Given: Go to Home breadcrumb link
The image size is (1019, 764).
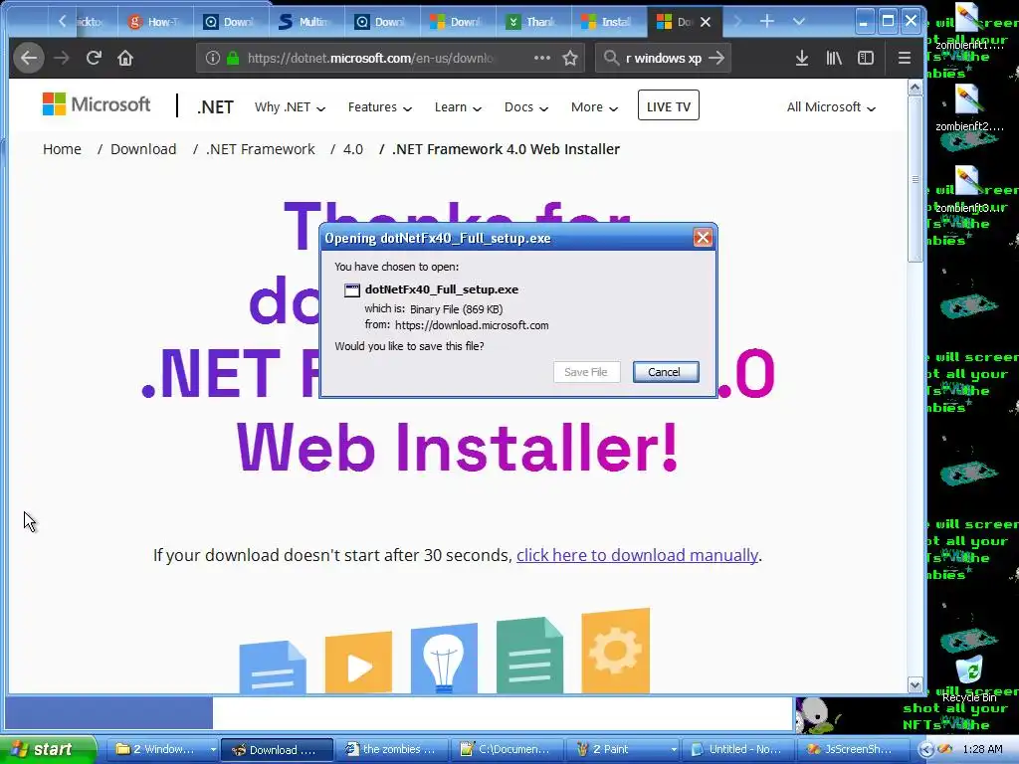Looking at the screenshot, I should [62, 149].
